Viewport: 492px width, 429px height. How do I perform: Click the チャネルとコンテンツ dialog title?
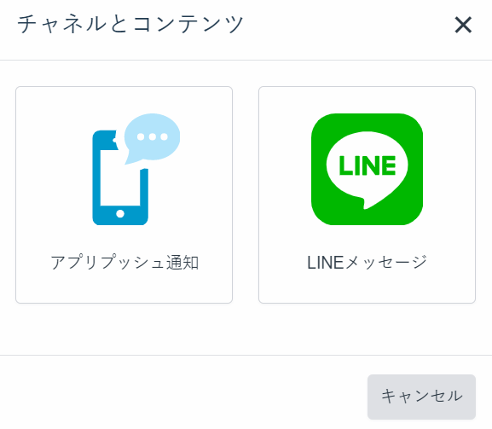coord(130,24)
